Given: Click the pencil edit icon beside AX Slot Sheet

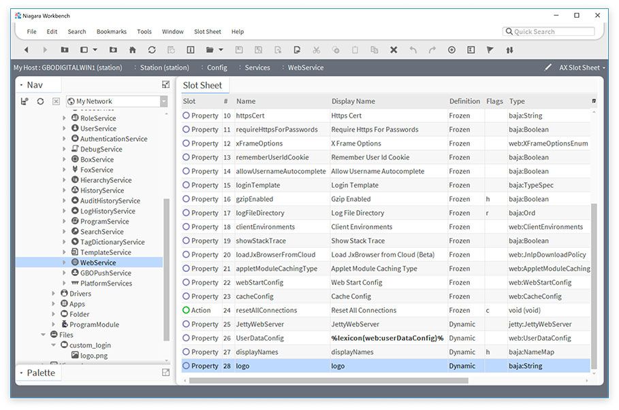Looking at the screenshot, I should click(x=548, y=67).
